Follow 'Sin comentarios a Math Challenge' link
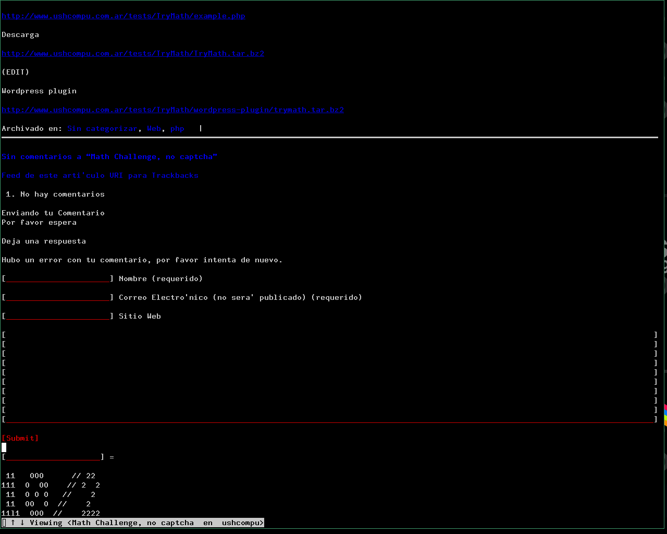Viewport: 667px width, 534px height. click(109, 157)
